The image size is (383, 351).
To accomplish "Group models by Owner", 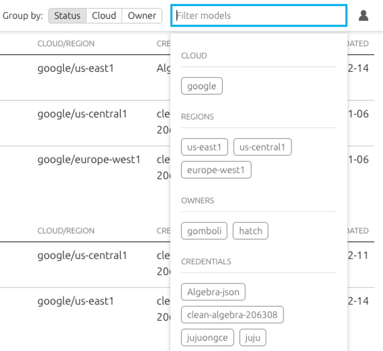I will coord(142,16).
